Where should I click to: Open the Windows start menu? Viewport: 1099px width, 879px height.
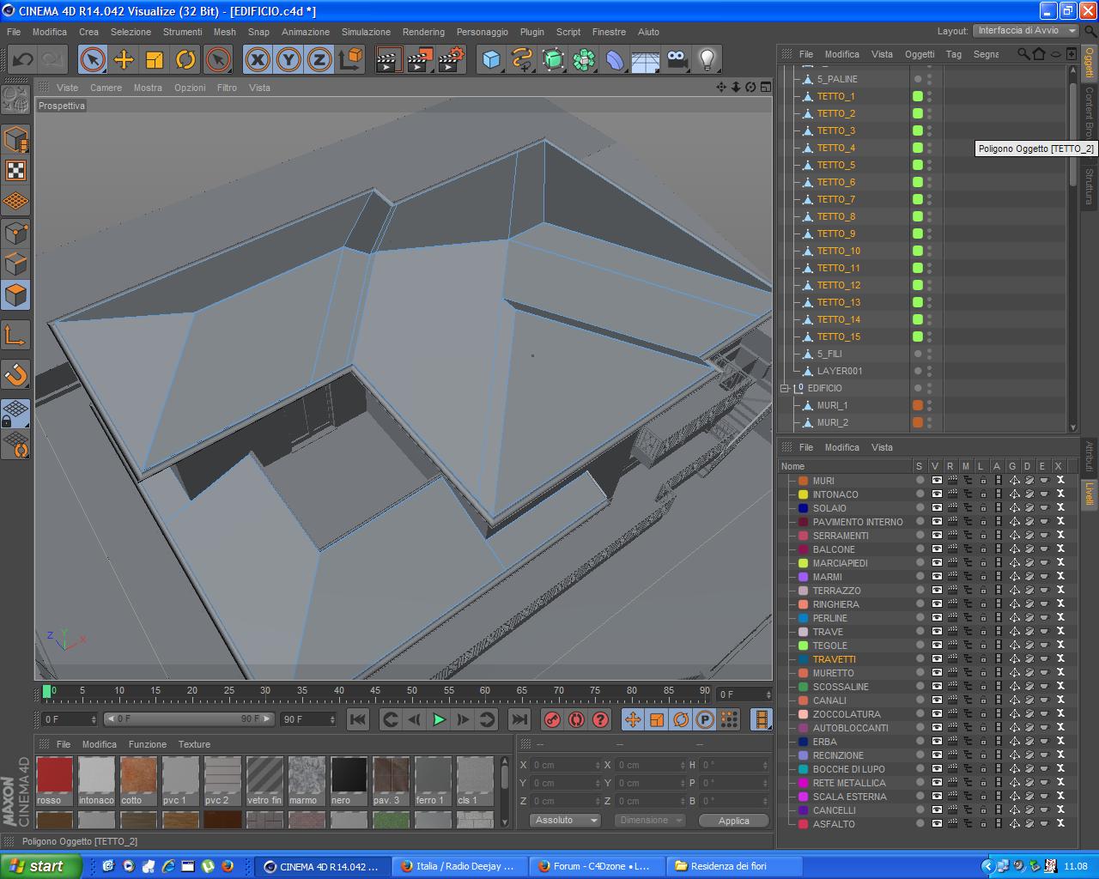point(40,866)
